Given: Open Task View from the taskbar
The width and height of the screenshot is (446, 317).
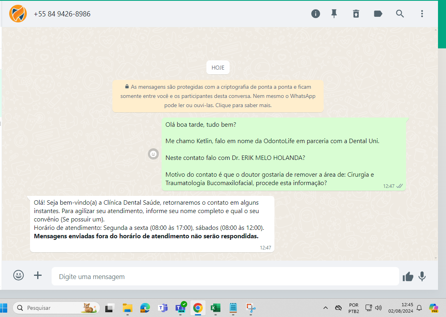Looking at the screenshot, I should coord(110,308).
